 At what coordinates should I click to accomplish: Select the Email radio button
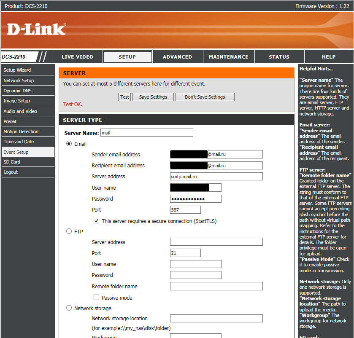[x=69, y=144]
